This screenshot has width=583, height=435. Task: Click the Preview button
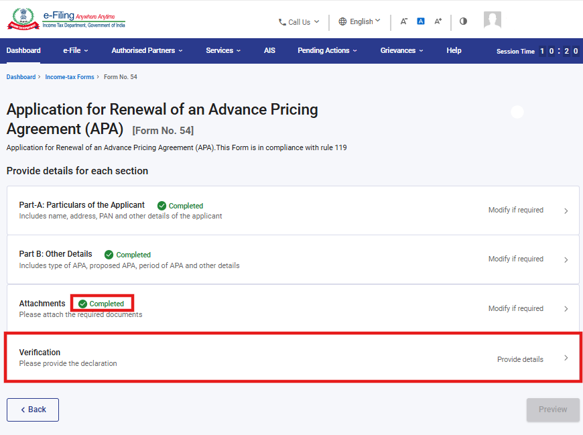point(552,410)
